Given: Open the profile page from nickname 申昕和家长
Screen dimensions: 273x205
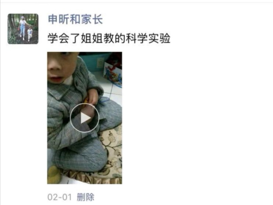Looking at the screenshot, I should click(x=75, y=19).
